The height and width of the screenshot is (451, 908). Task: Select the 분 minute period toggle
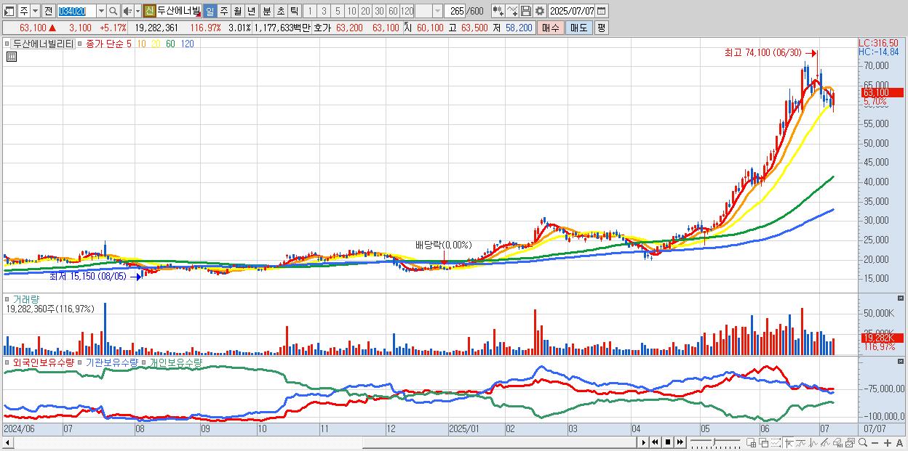[266, 11]
